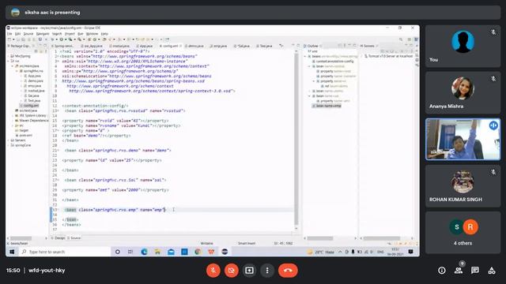Click the Eclipse New toolbar icon

click(x=9, y=39)
